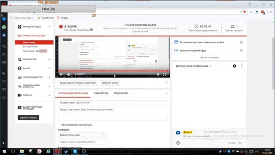The height and width of the screenshot is (155, 275).
Task: Click help icon next to stream status
Action: (x=92, y=30)
